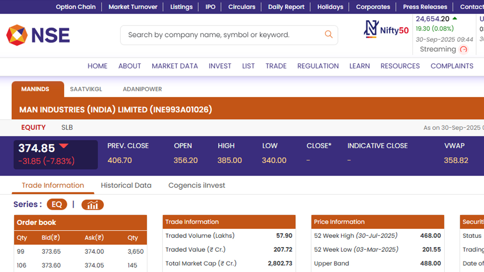Open the Cogencis iInvest tab
Screen dimensions: 484x272
tap(196, 186)
